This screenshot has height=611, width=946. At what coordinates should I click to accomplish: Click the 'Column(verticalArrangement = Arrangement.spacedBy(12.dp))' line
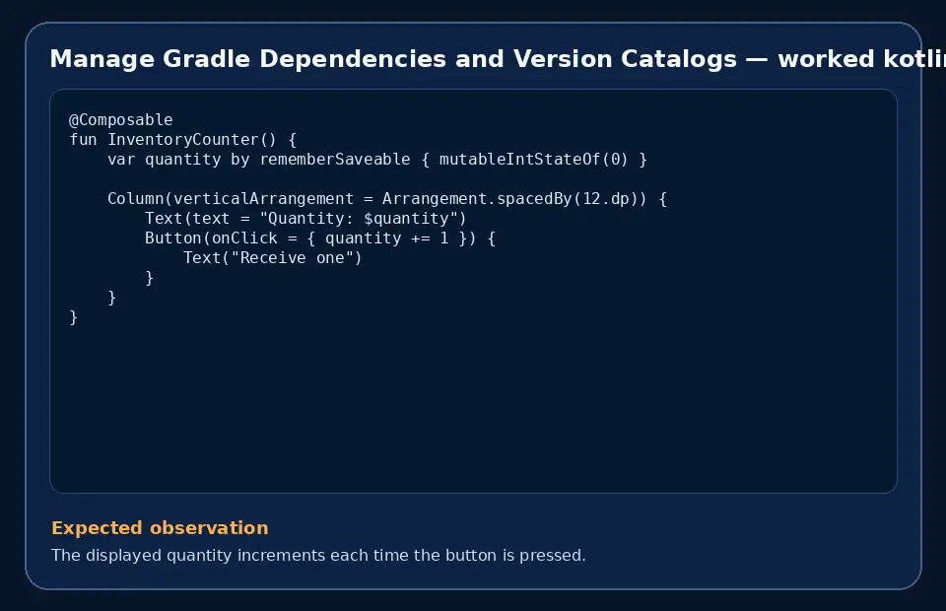tap(386, 198)
